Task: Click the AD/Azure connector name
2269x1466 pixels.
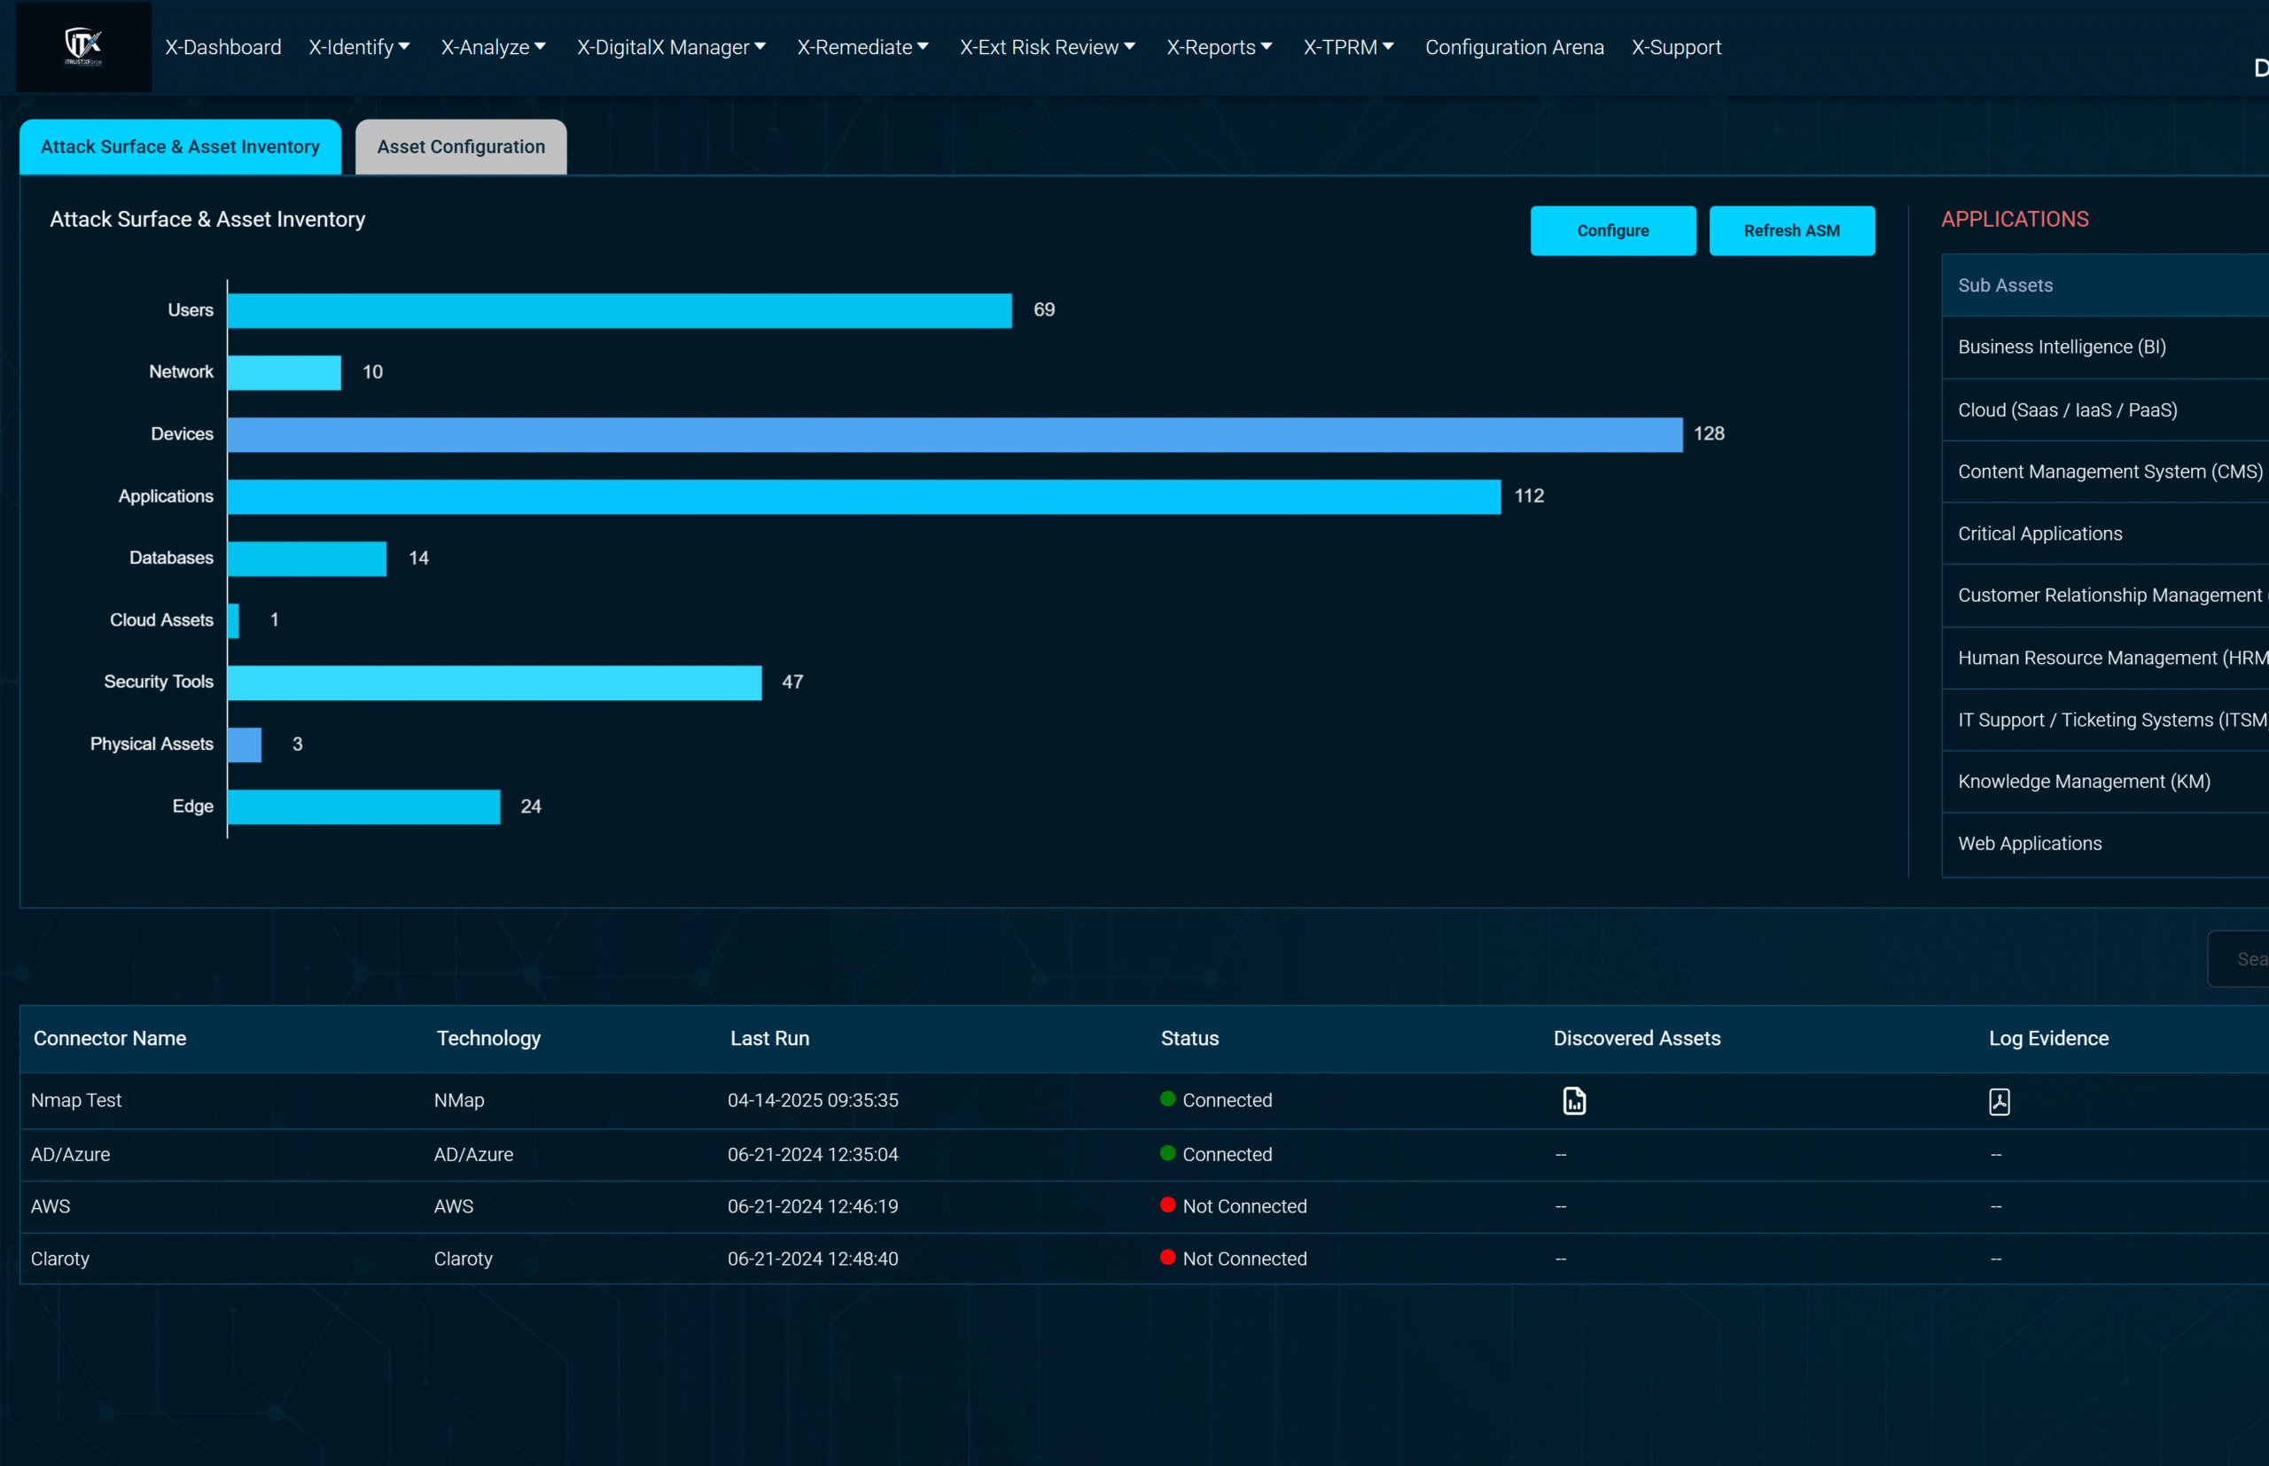Action: [x=70, y=1154]
